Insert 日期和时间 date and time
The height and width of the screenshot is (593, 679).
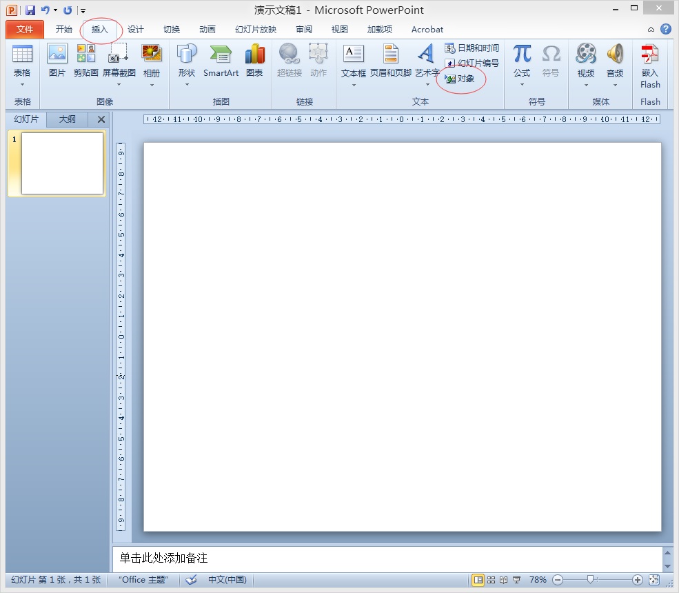click(x=472, y=48)
